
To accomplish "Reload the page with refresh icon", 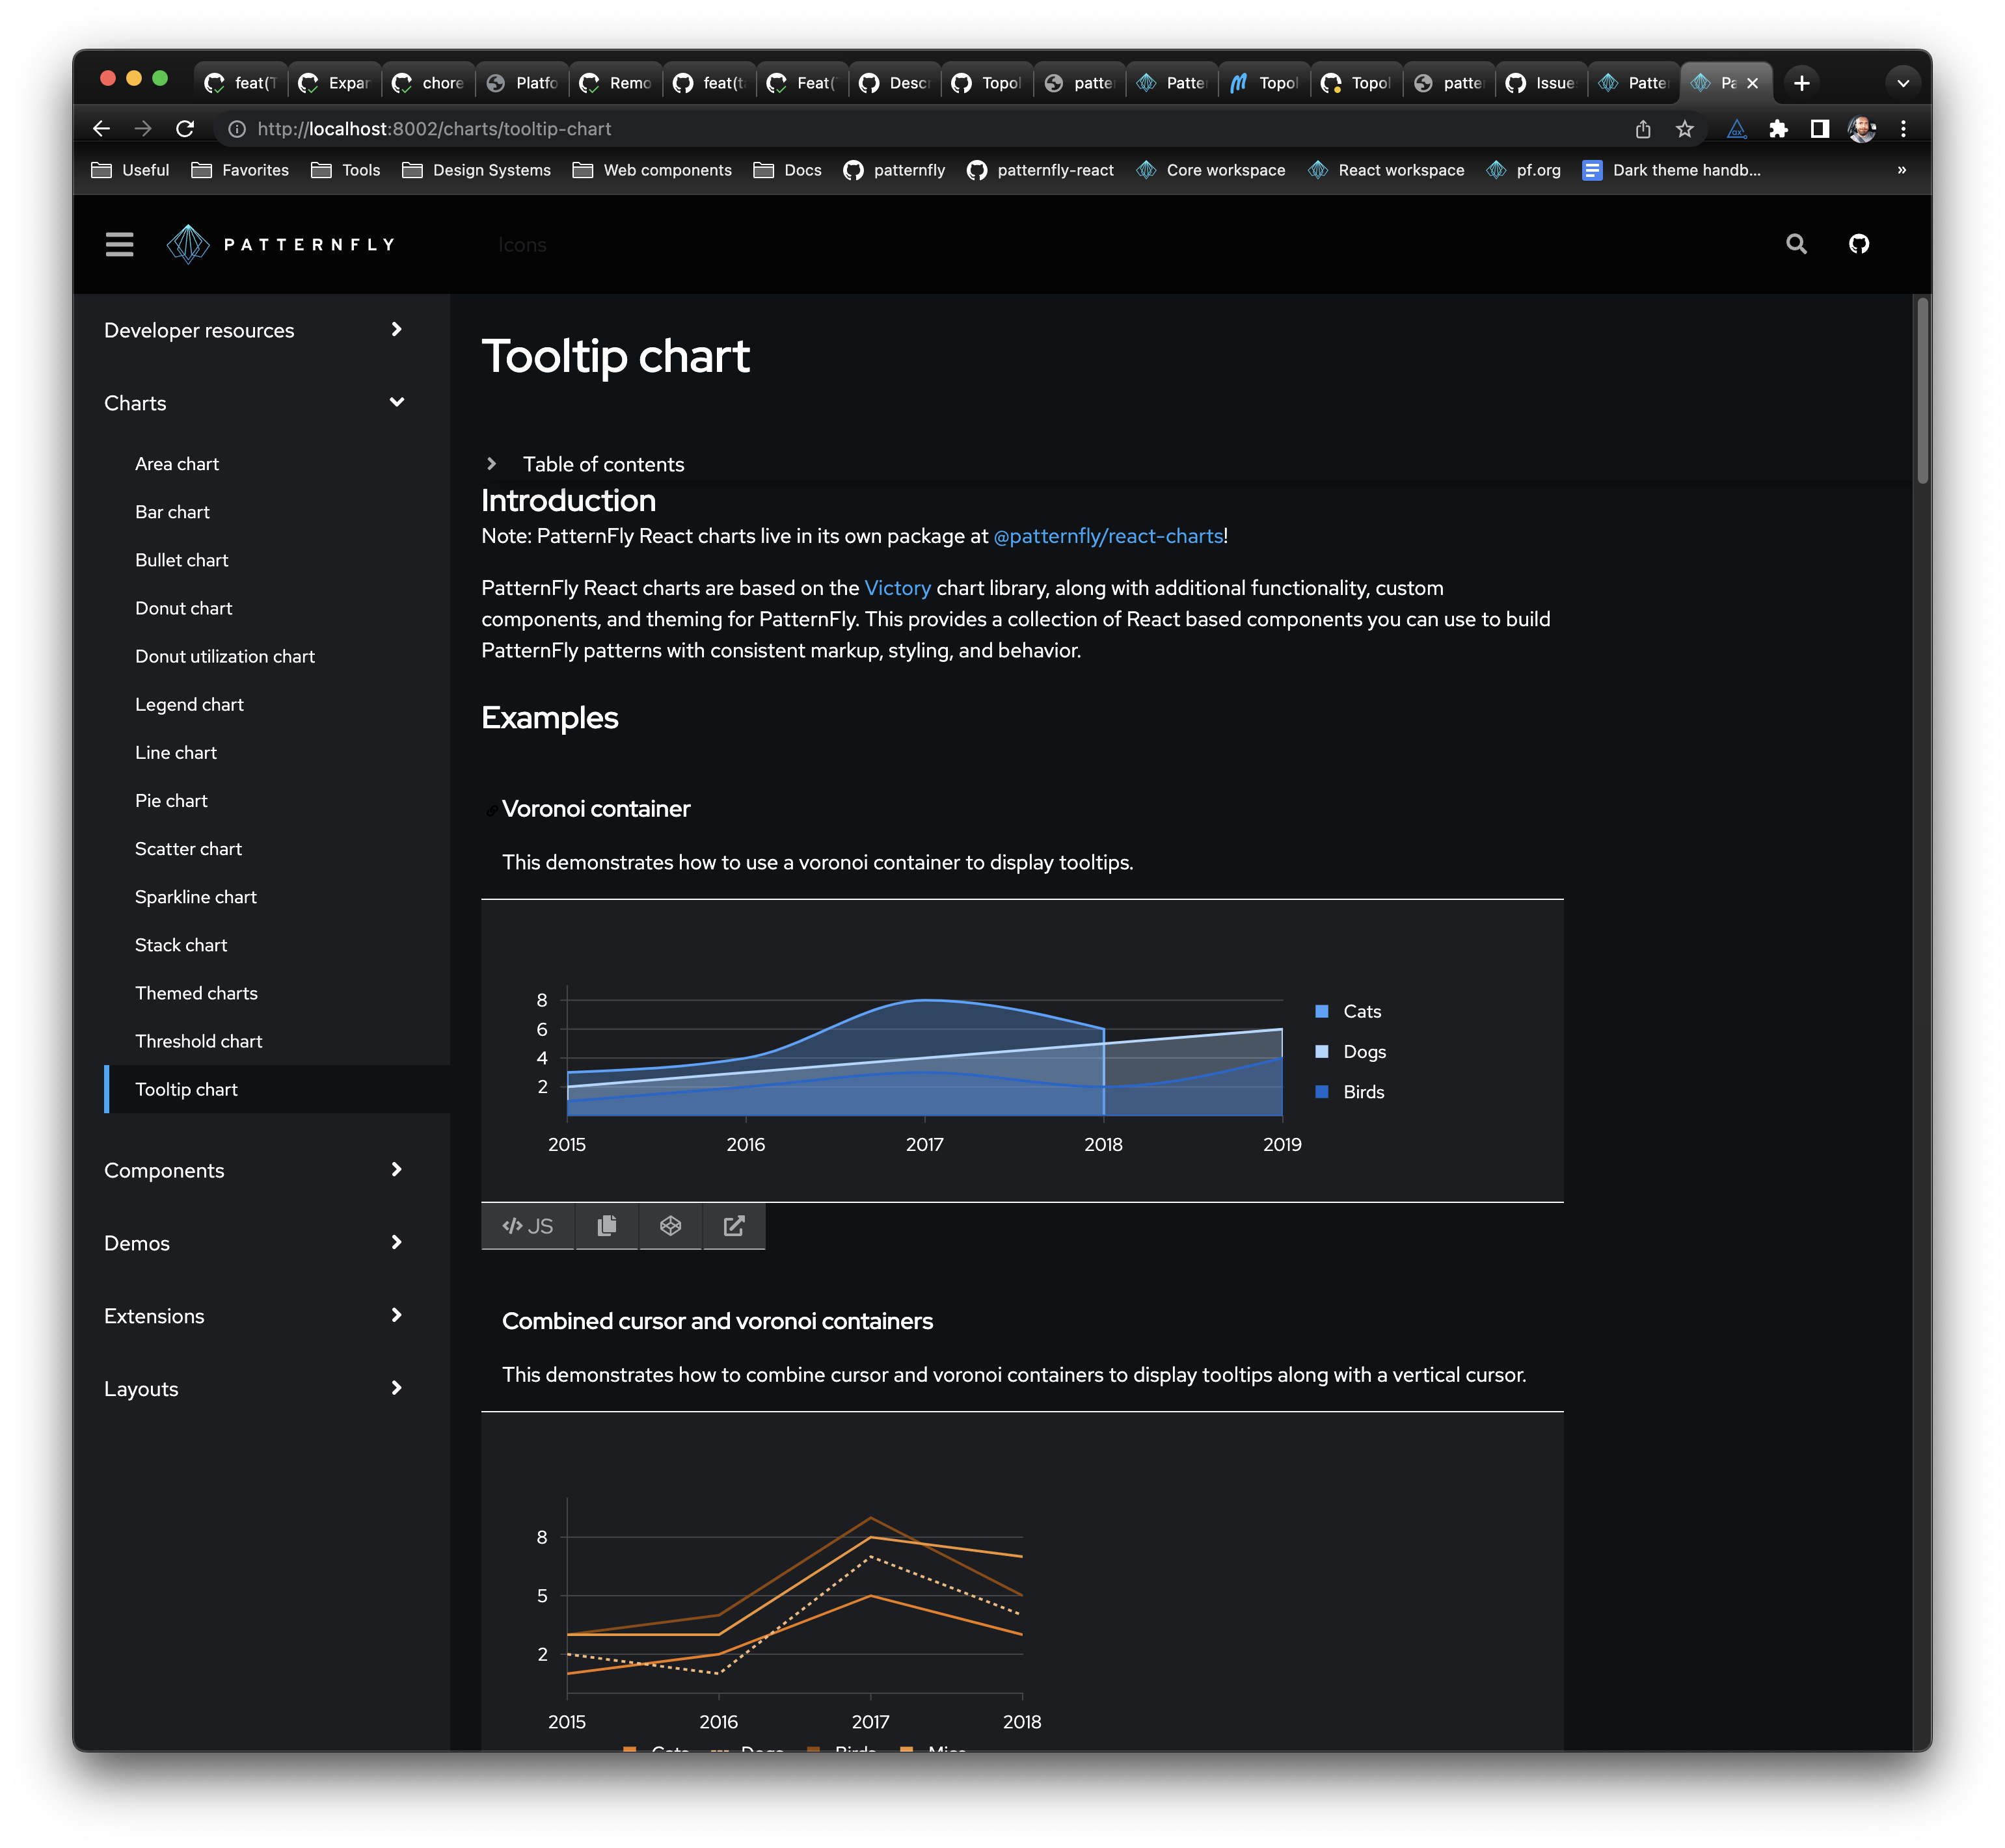I will click(x=185, y=129).
